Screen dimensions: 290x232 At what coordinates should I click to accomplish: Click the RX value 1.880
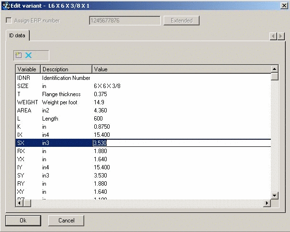[x=100, y=151]
